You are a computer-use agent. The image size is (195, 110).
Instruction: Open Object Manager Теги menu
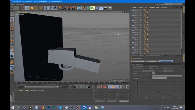[158, 7]
